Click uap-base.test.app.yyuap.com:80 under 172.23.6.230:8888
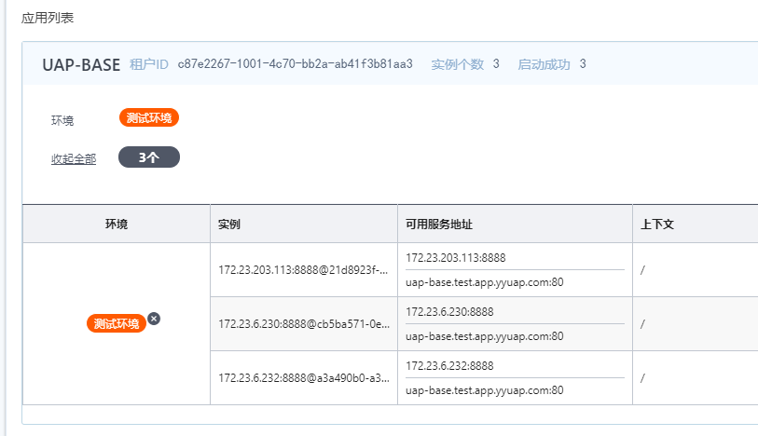 pyautogui.click(x=485, y=336)
